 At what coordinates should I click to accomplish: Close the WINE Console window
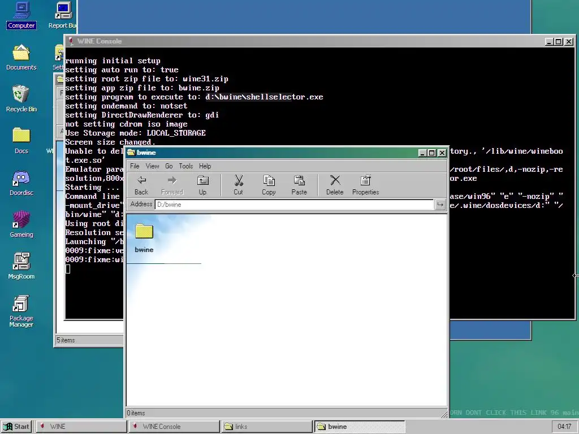(569, 42)
